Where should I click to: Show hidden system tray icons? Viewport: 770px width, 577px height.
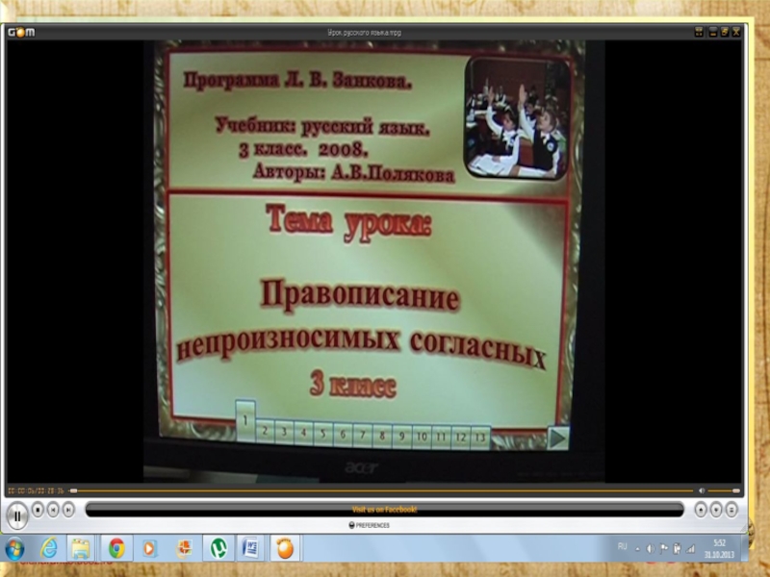click(638, 549)
